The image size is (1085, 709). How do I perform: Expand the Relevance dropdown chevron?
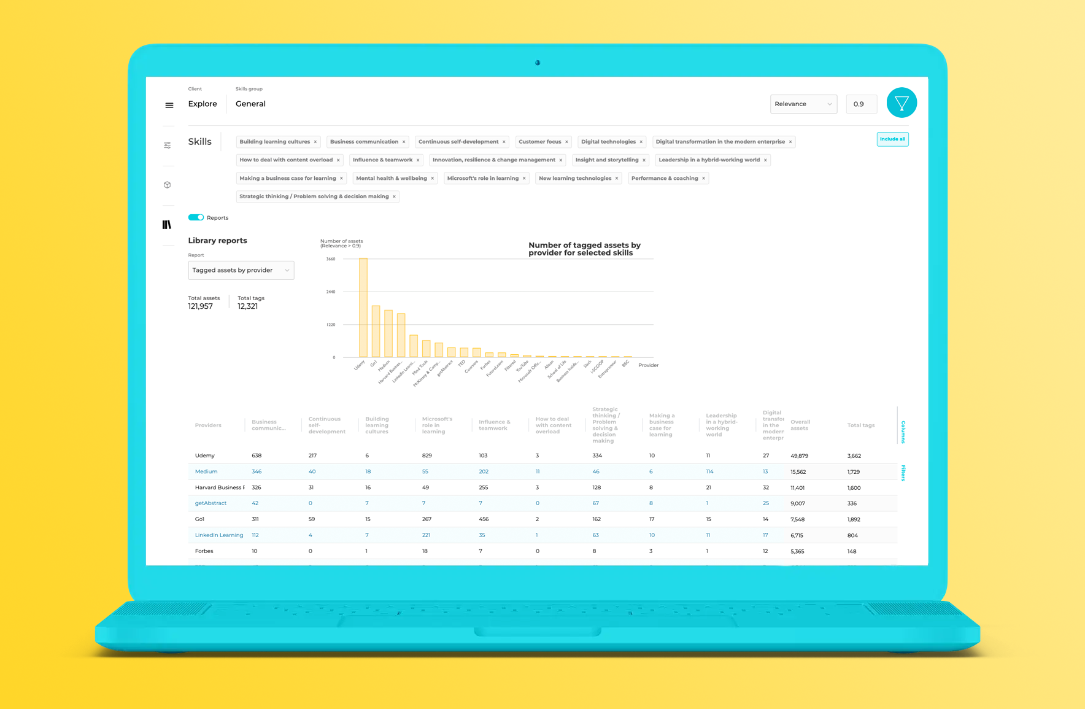click(x=830, y=104)
